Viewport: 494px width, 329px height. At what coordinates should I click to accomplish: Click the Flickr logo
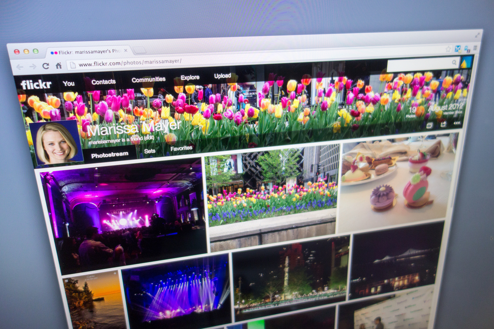click(36, 84)
